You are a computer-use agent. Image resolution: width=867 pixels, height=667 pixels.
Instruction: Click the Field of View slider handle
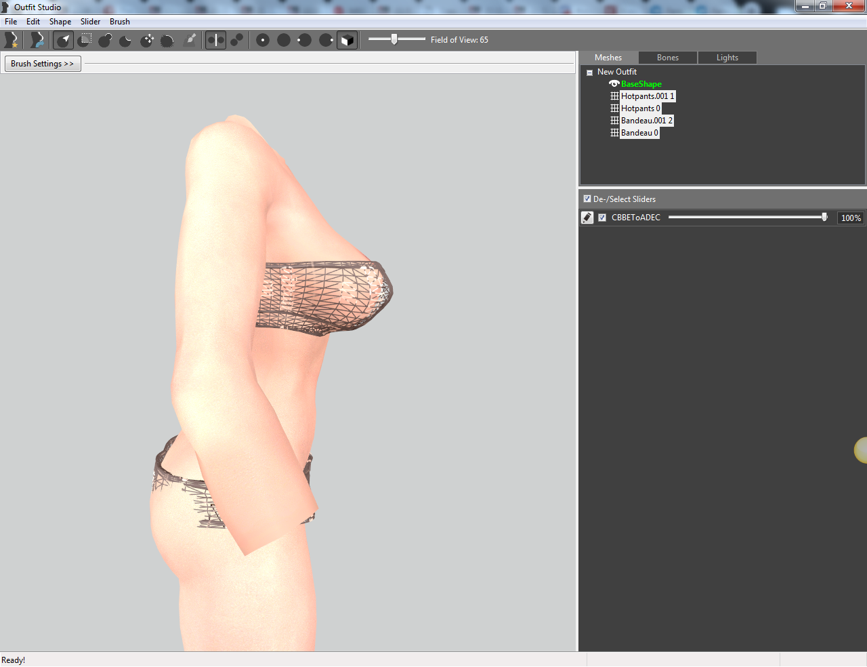[x=394, y=39]
